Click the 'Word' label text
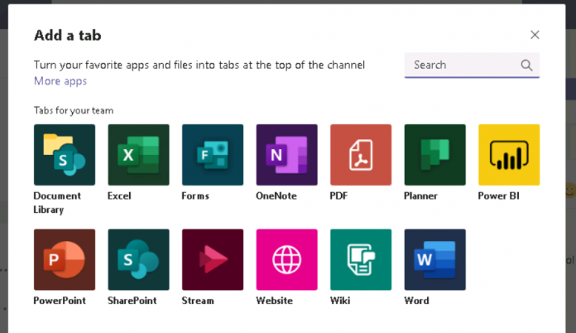 (416, 301)
